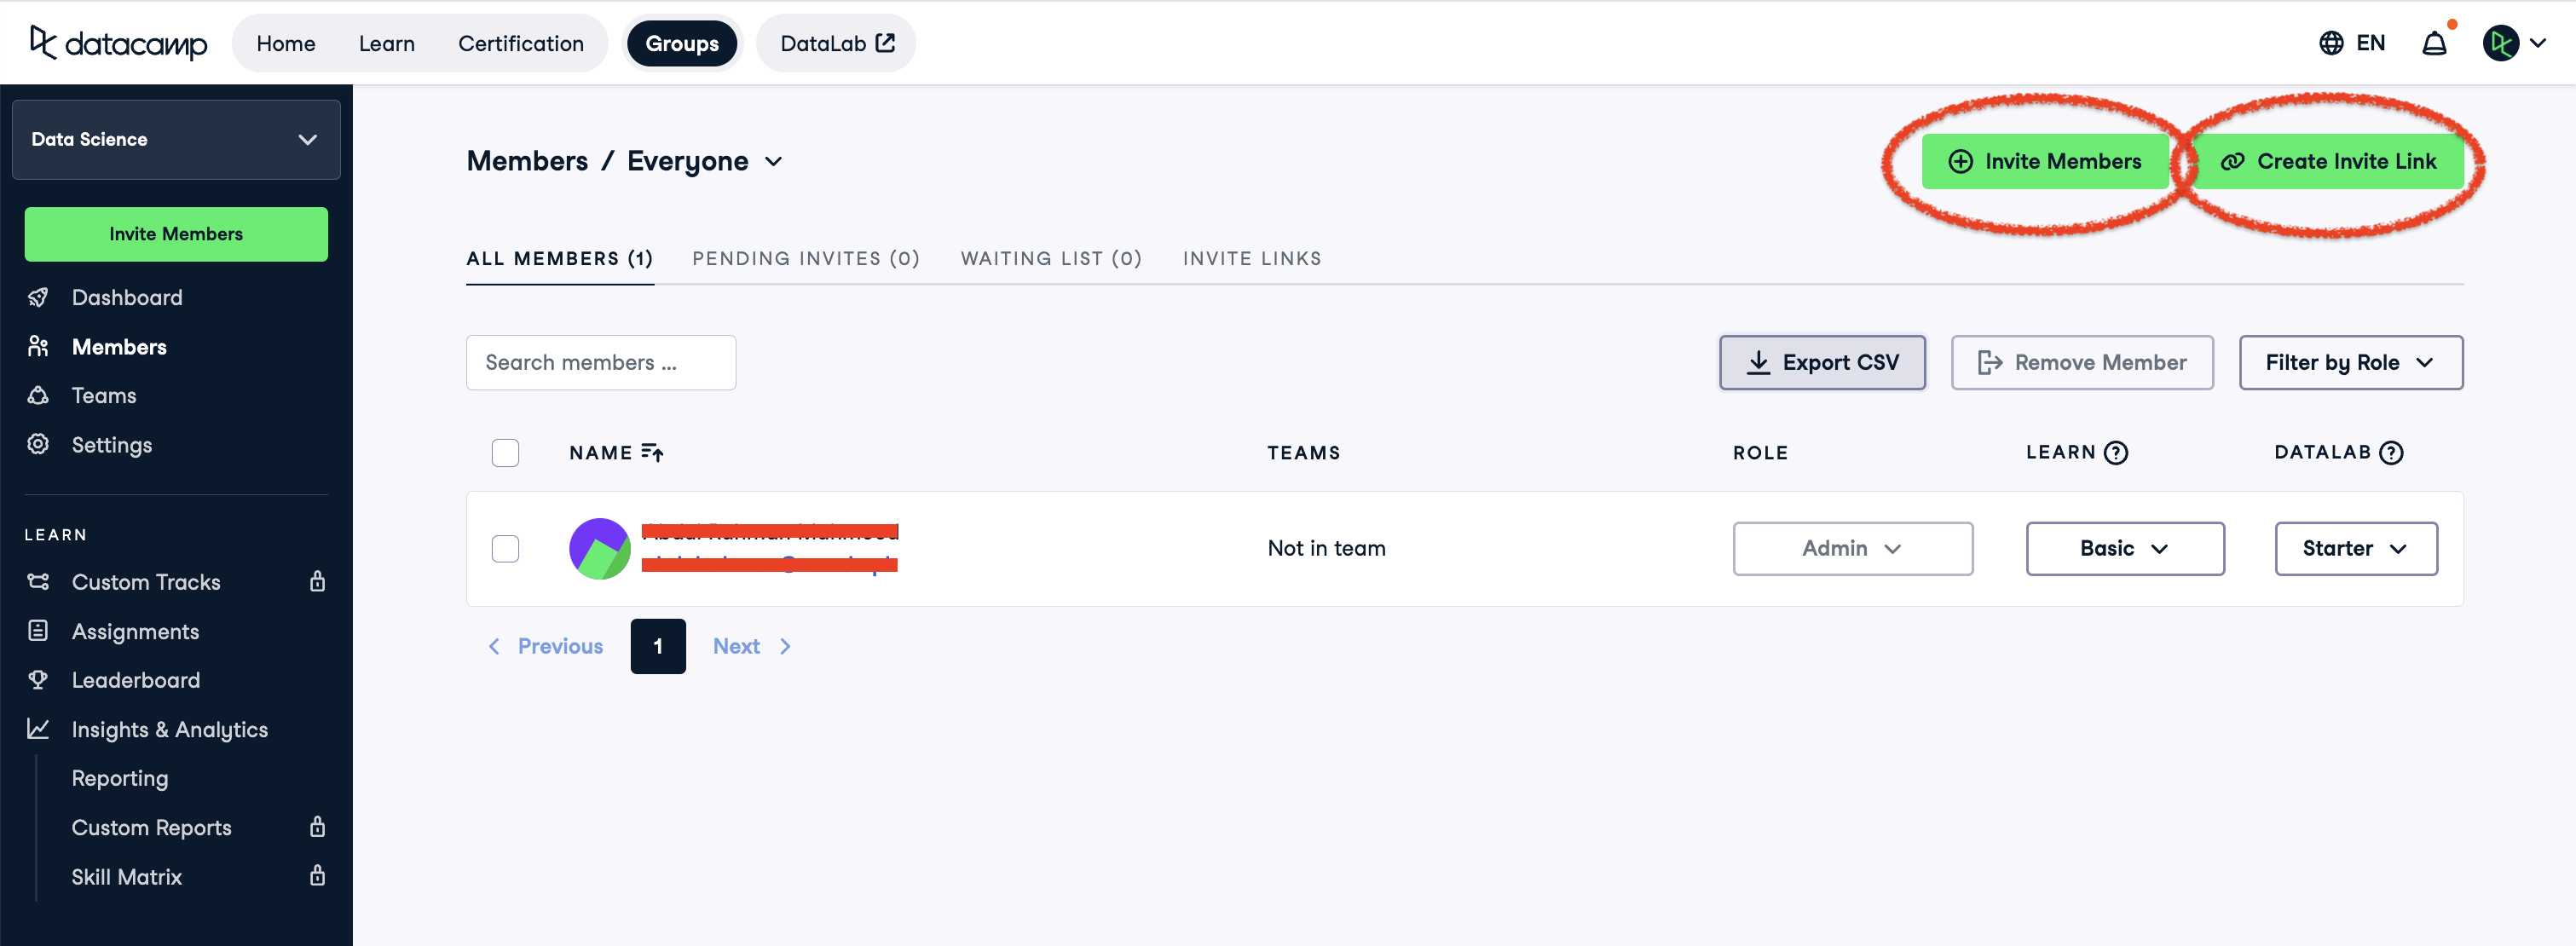
Task: Click the DataCamp logo
Action: click(118, 43)
